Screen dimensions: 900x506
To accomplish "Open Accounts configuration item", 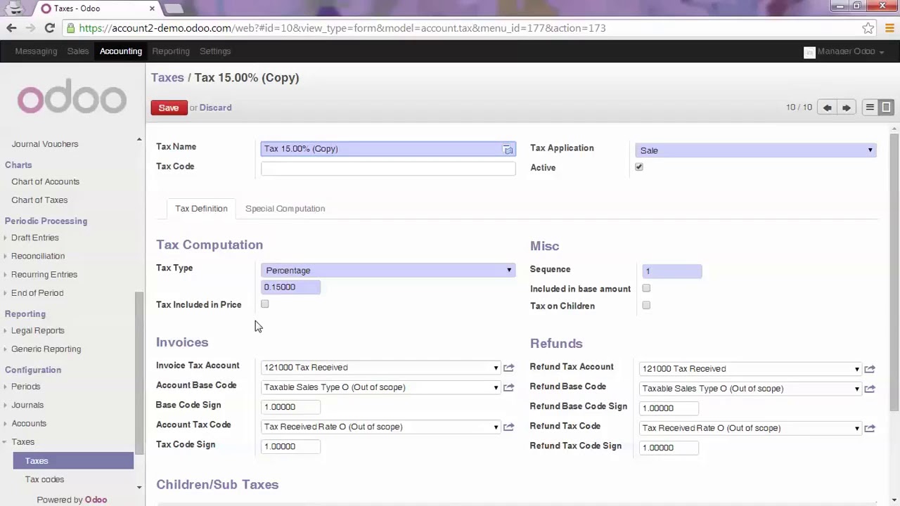I will coord(28,424).
